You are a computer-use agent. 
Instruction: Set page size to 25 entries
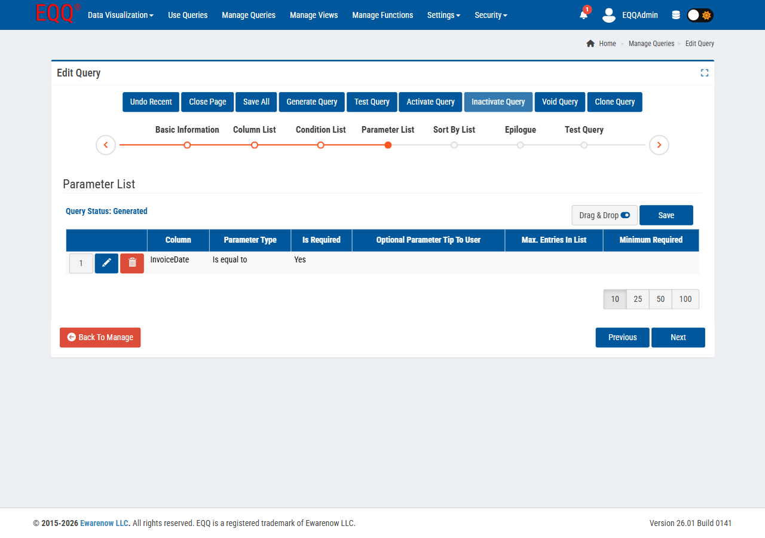coord(638,299)
